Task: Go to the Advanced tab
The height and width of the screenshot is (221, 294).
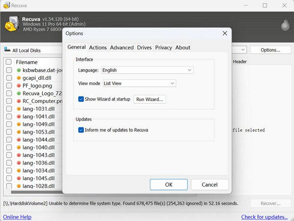Action: pos(122,48)
